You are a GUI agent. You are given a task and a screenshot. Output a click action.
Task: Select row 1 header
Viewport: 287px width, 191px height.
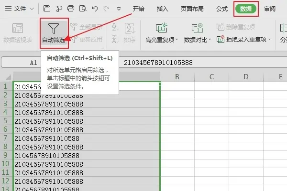point(6,86)
